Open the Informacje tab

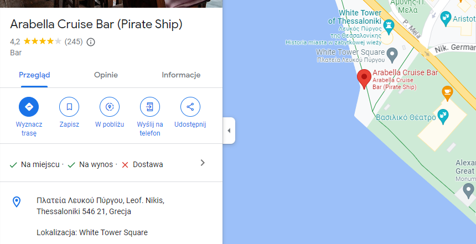181,75
